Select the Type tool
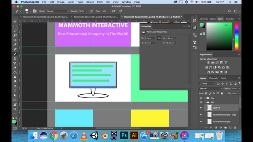The width and height of the screenshot is (253, 142). tap(15, 91)
